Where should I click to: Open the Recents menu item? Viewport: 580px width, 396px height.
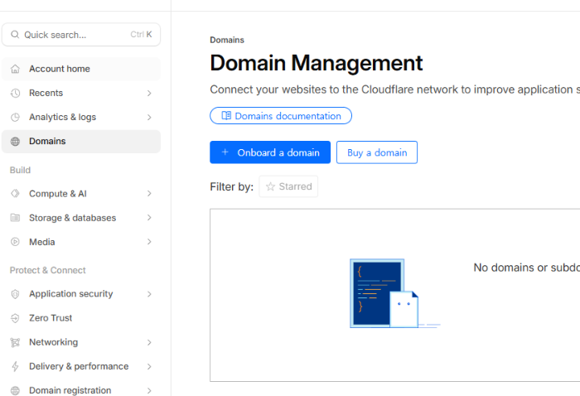pyautogui.click(x=81, y=93)
